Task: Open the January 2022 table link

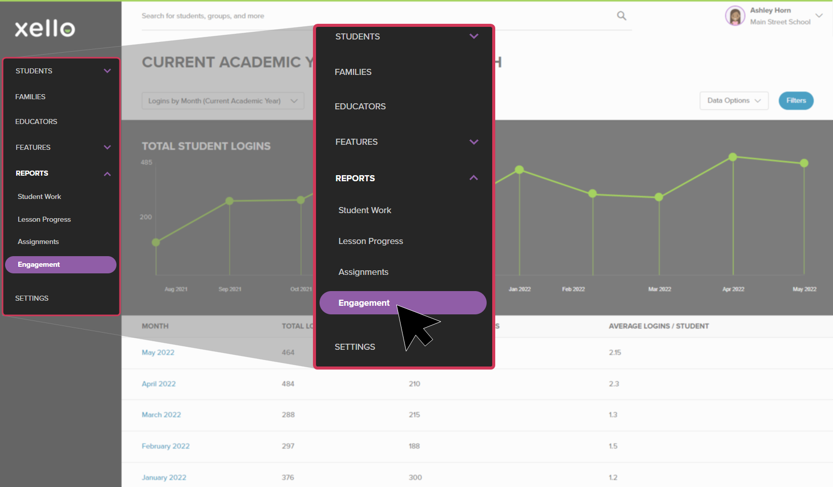Action: [x=164, y=477]
